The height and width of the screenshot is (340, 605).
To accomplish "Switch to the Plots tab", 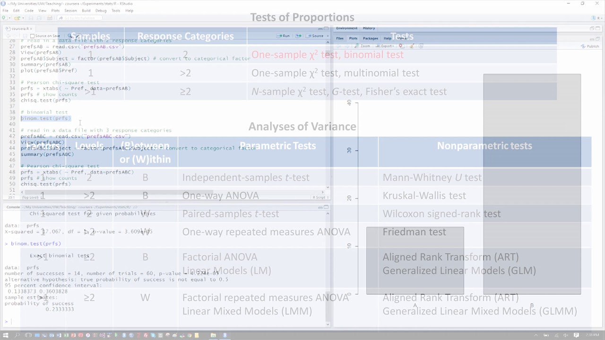I will tap(353, 38).
